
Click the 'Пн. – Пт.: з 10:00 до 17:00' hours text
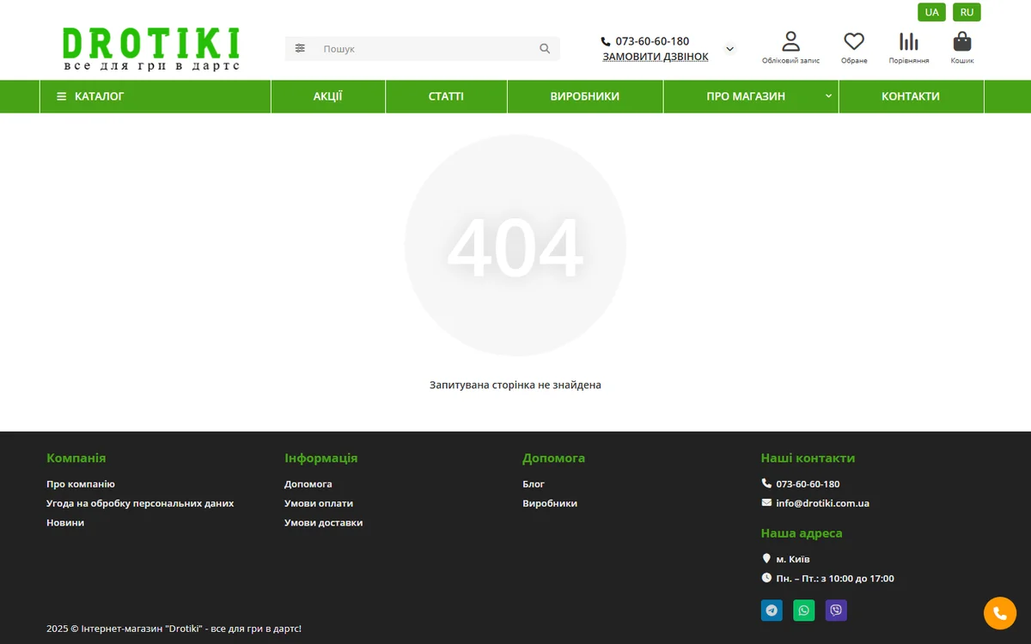835,579
